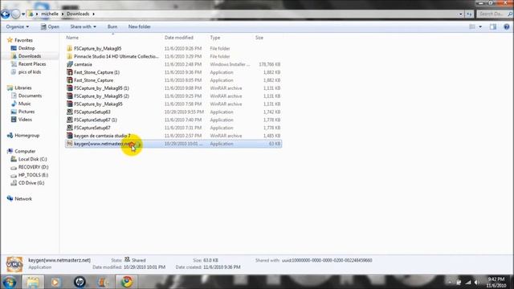Open the Organize menu
This screenshot has width=514, height=289.
point(18,26)
